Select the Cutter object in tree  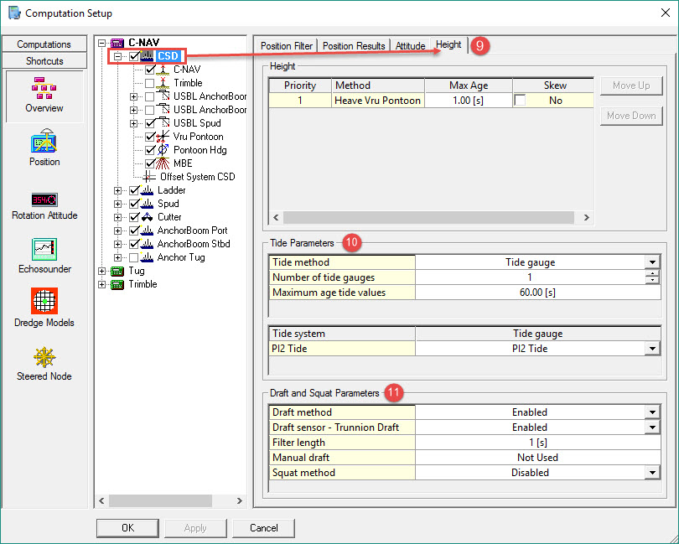point(169,217)
